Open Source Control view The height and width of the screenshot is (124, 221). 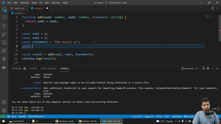coord(4,26)
